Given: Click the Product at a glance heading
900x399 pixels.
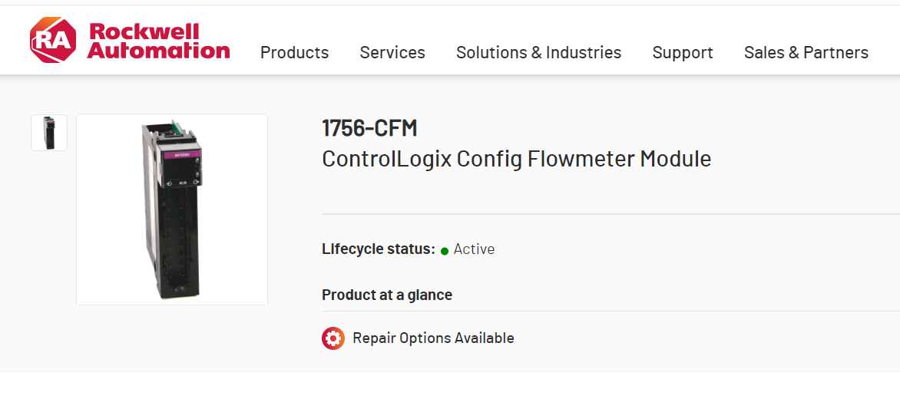Looking at the screenshot, I should point(387,295).
